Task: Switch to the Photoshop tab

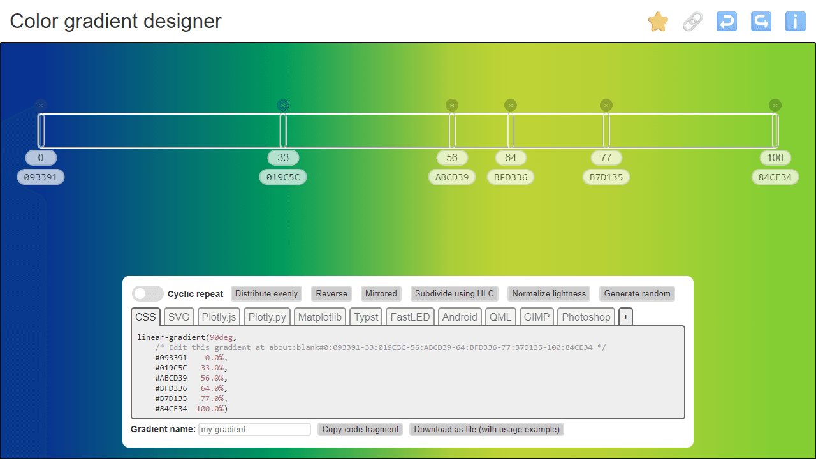Action: [586, 317]
